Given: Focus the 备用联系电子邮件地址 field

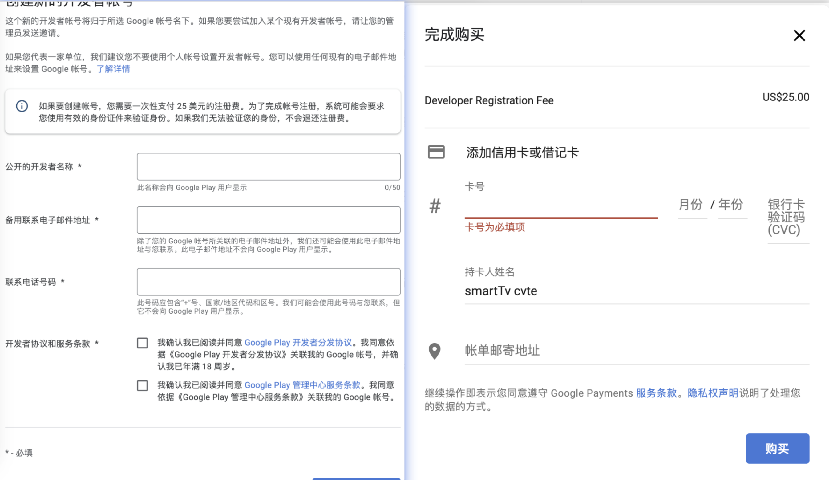Looking at the screenshot, I should point(269,220).
